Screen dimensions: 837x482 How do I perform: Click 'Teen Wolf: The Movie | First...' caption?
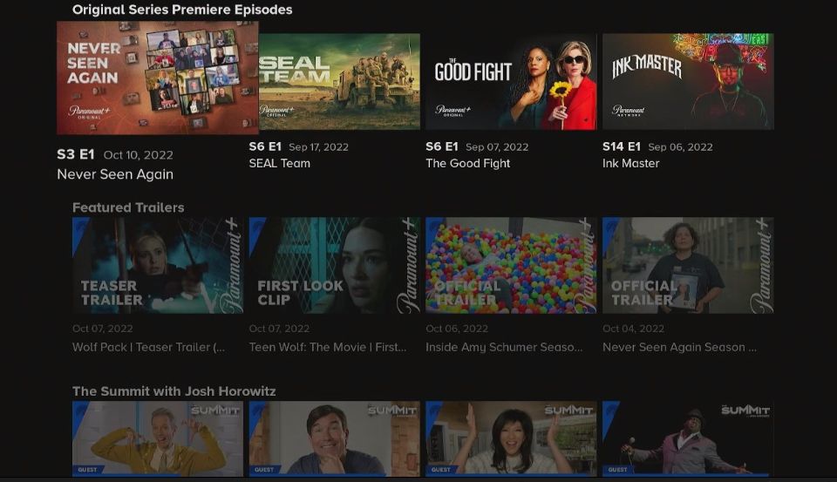coord(328,347)
